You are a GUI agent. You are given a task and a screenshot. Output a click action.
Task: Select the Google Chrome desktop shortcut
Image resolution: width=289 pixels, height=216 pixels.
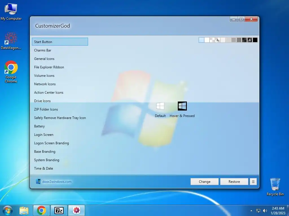[x=11, y=72]
